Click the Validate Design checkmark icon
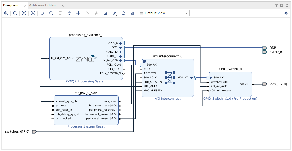Screen dimensions: 292x151 (105, 13)
